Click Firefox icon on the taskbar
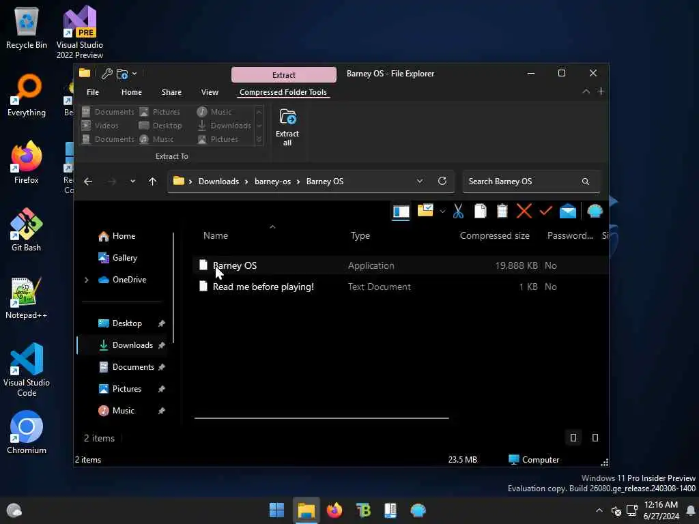Viewport: 699px width, 524px height. tap(334, 510)
